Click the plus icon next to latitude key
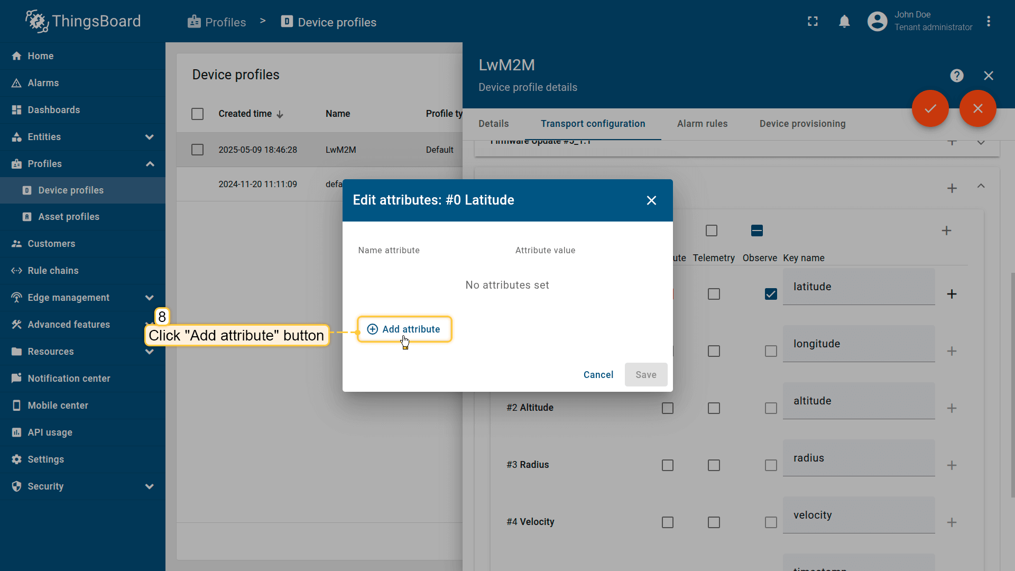 952,294
